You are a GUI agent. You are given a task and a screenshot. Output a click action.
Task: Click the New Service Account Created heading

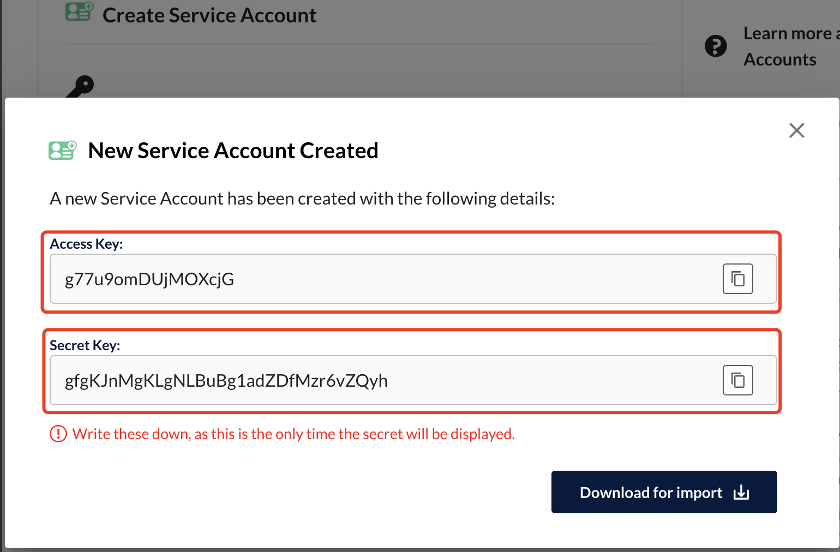[233, 150]
